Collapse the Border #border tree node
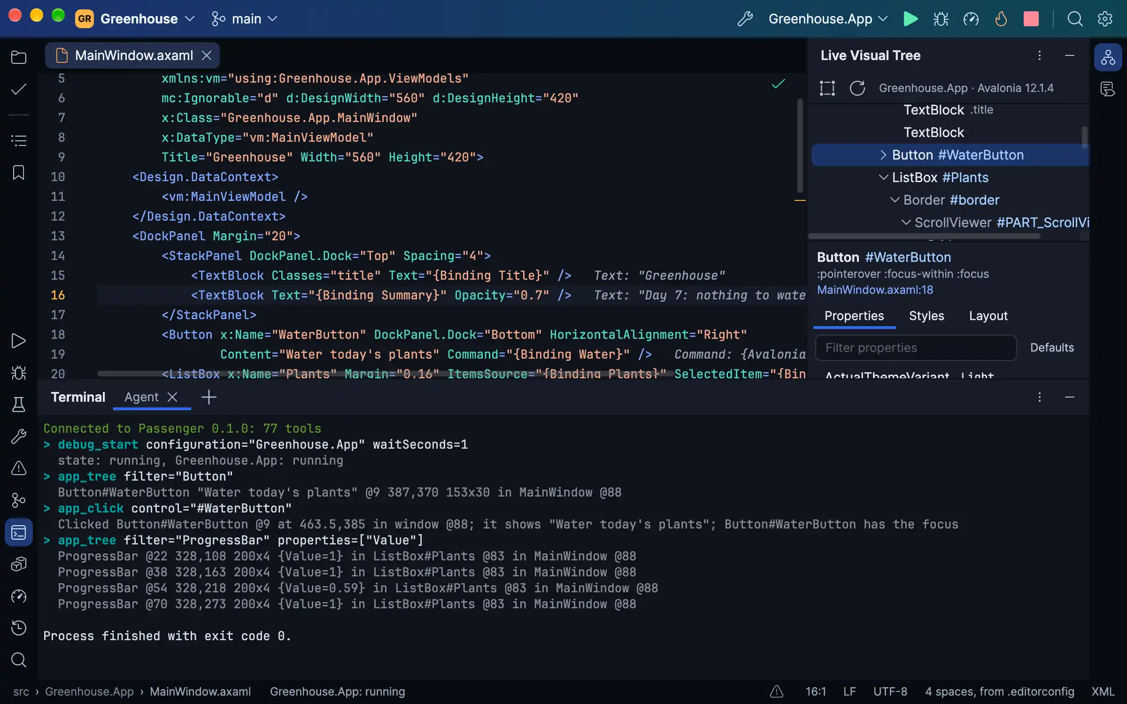Viewport: 1127px width, 704px height. (x=895, y=200)
